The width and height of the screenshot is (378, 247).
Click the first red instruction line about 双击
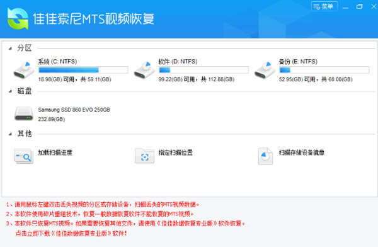[x=103, y=205]
